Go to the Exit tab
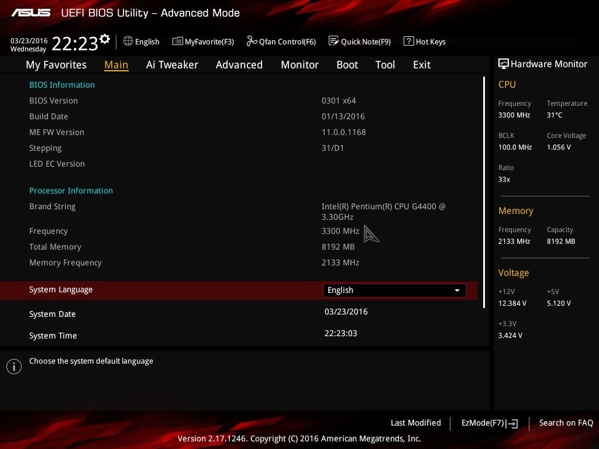This screenshot has height=449, width=599. tap(422, 65)
